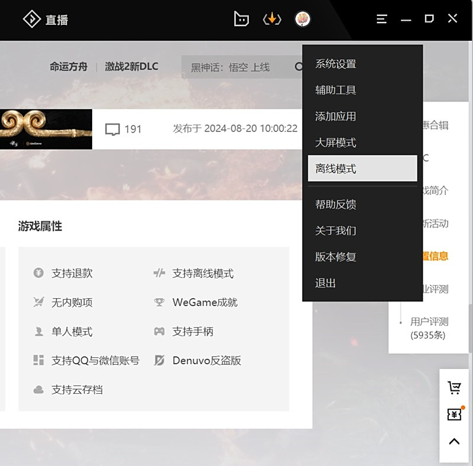Click the shopping cart icon
Screen dimensions: 473x466
tap(453, 387)
